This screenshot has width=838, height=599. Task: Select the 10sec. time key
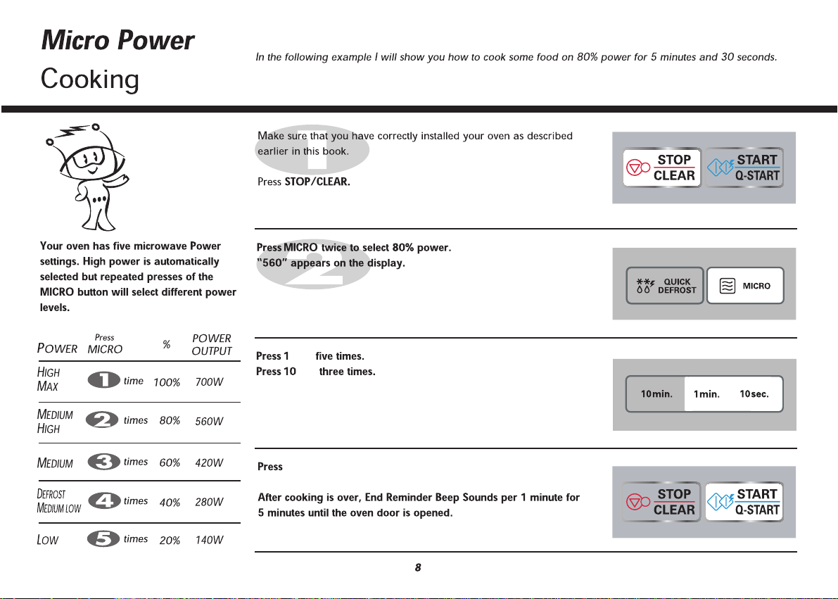pos(754,394)
